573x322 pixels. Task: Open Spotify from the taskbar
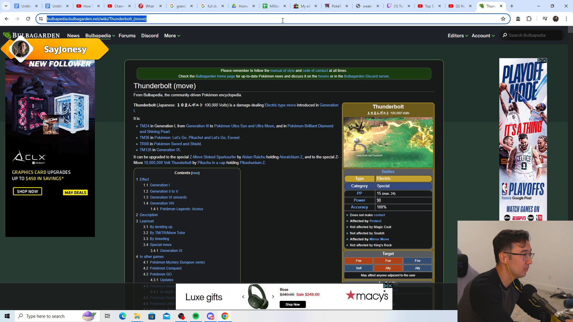click(x=196, y=316)
